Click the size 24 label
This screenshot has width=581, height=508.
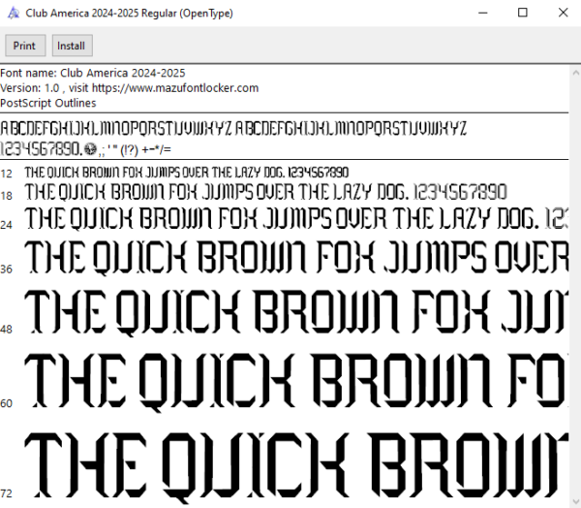7,225
